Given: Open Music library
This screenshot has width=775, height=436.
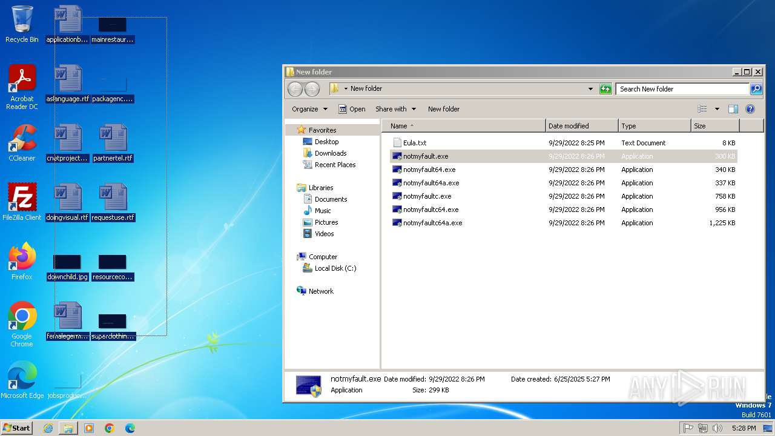Looking at the screenshot, I should click(323, 211).
